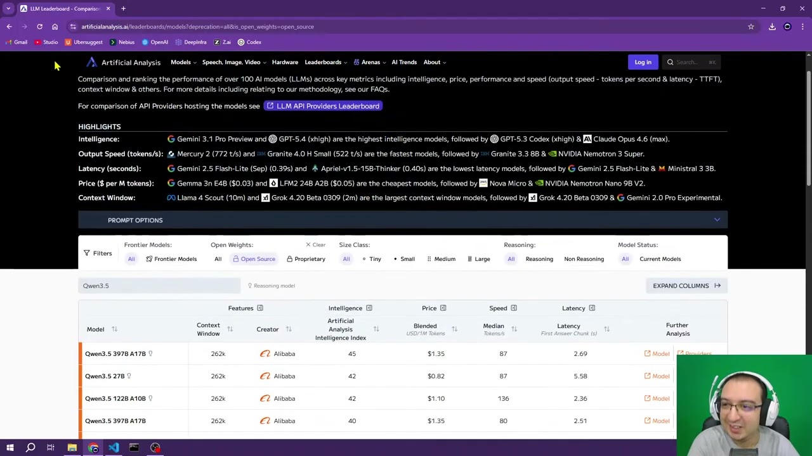Open the Leaderboards menu
This screenshot has height=456, width=812.
point(325,62)
